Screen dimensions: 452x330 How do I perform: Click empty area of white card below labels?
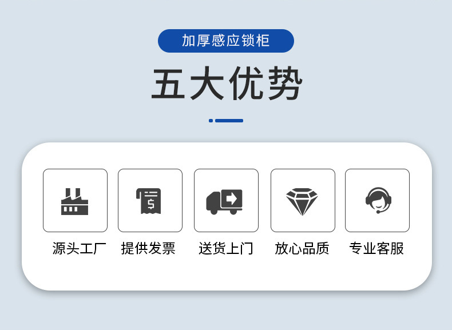[x=227, y=274]
